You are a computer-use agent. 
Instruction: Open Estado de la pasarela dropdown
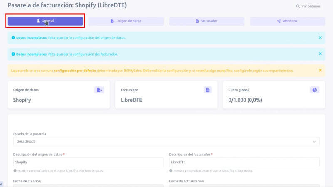(x=166, y=141)
